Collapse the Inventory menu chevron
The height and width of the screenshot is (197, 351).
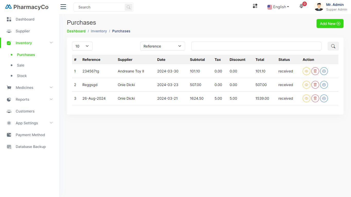51,43
